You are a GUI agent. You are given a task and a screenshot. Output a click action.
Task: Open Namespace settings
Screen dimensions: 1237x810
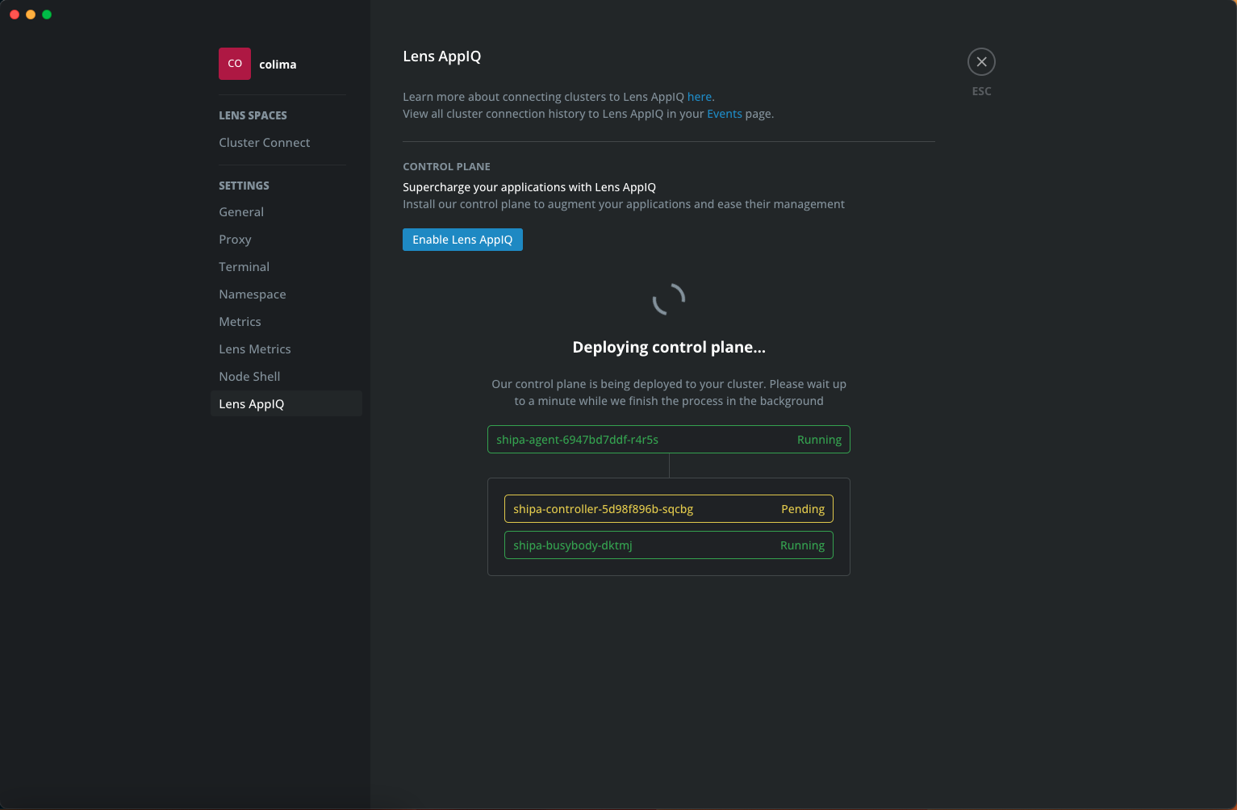point(253,294)
